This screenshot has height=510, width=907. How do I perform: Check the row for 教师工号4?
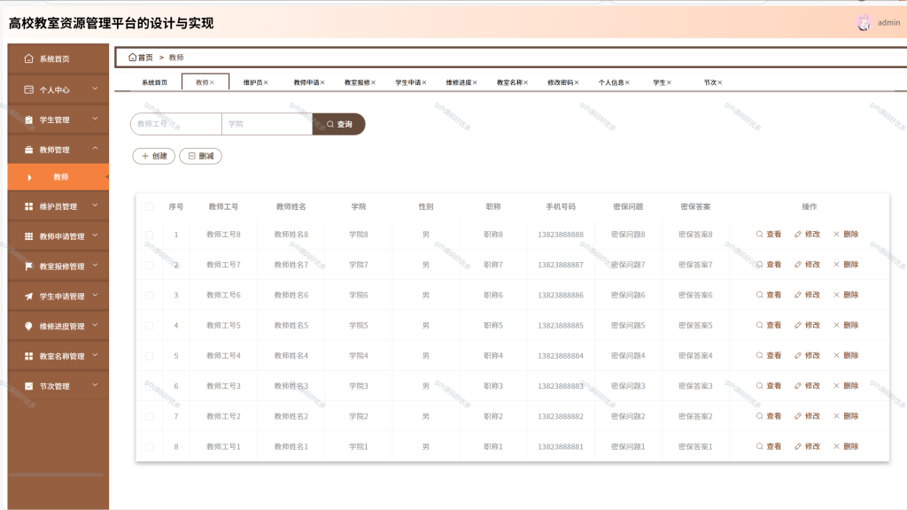pos(149,356)
